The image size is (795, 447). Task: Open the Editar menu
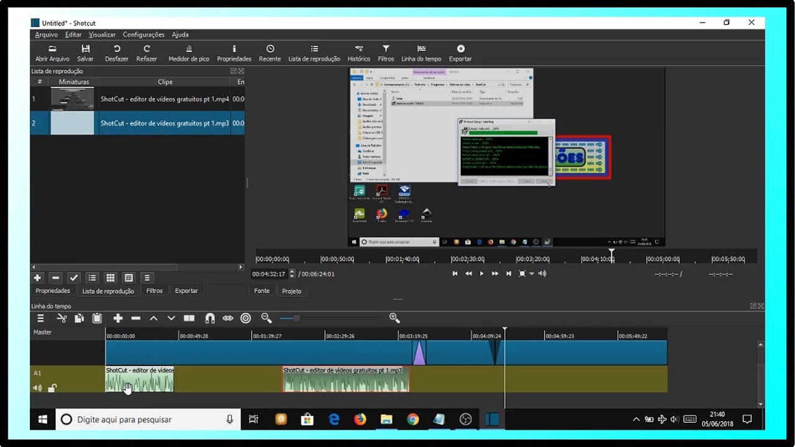[73, 35]
